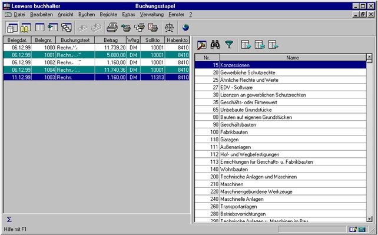Screen dimensions: 378x235
Task: Click the Betrag column header
Action: pos(111,40)
